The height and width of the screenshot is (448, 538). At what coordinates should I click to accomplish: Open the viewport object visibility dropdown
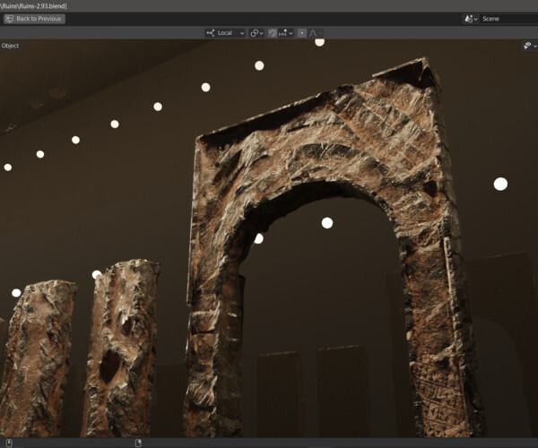click(530, 46)
